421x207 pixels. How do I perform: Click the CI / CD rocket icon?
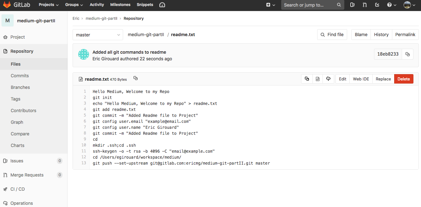click(5, 189)
